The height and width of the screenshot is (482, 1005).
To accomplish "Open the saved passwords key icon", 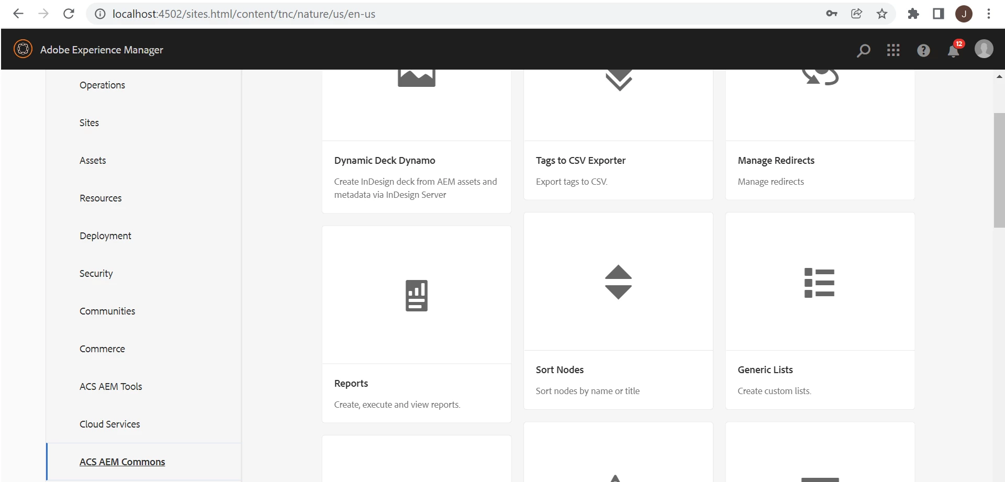I will pyautogui.click(x=832, y=14).
